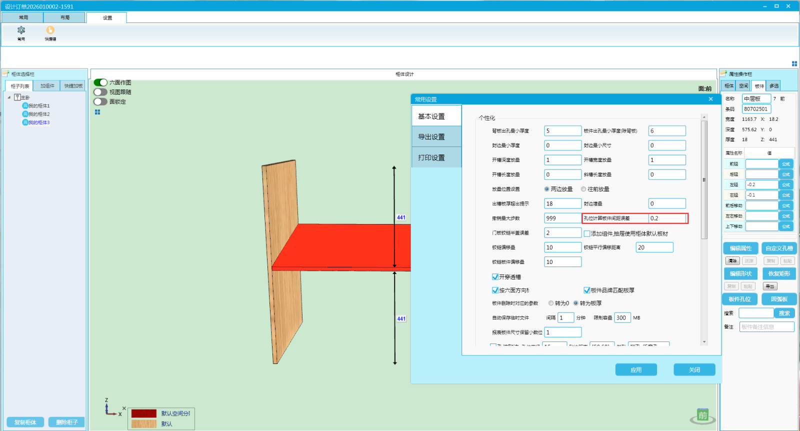Click the blue grid icon under 面锁定
The image size is (800, 431).
coord(97,112)
